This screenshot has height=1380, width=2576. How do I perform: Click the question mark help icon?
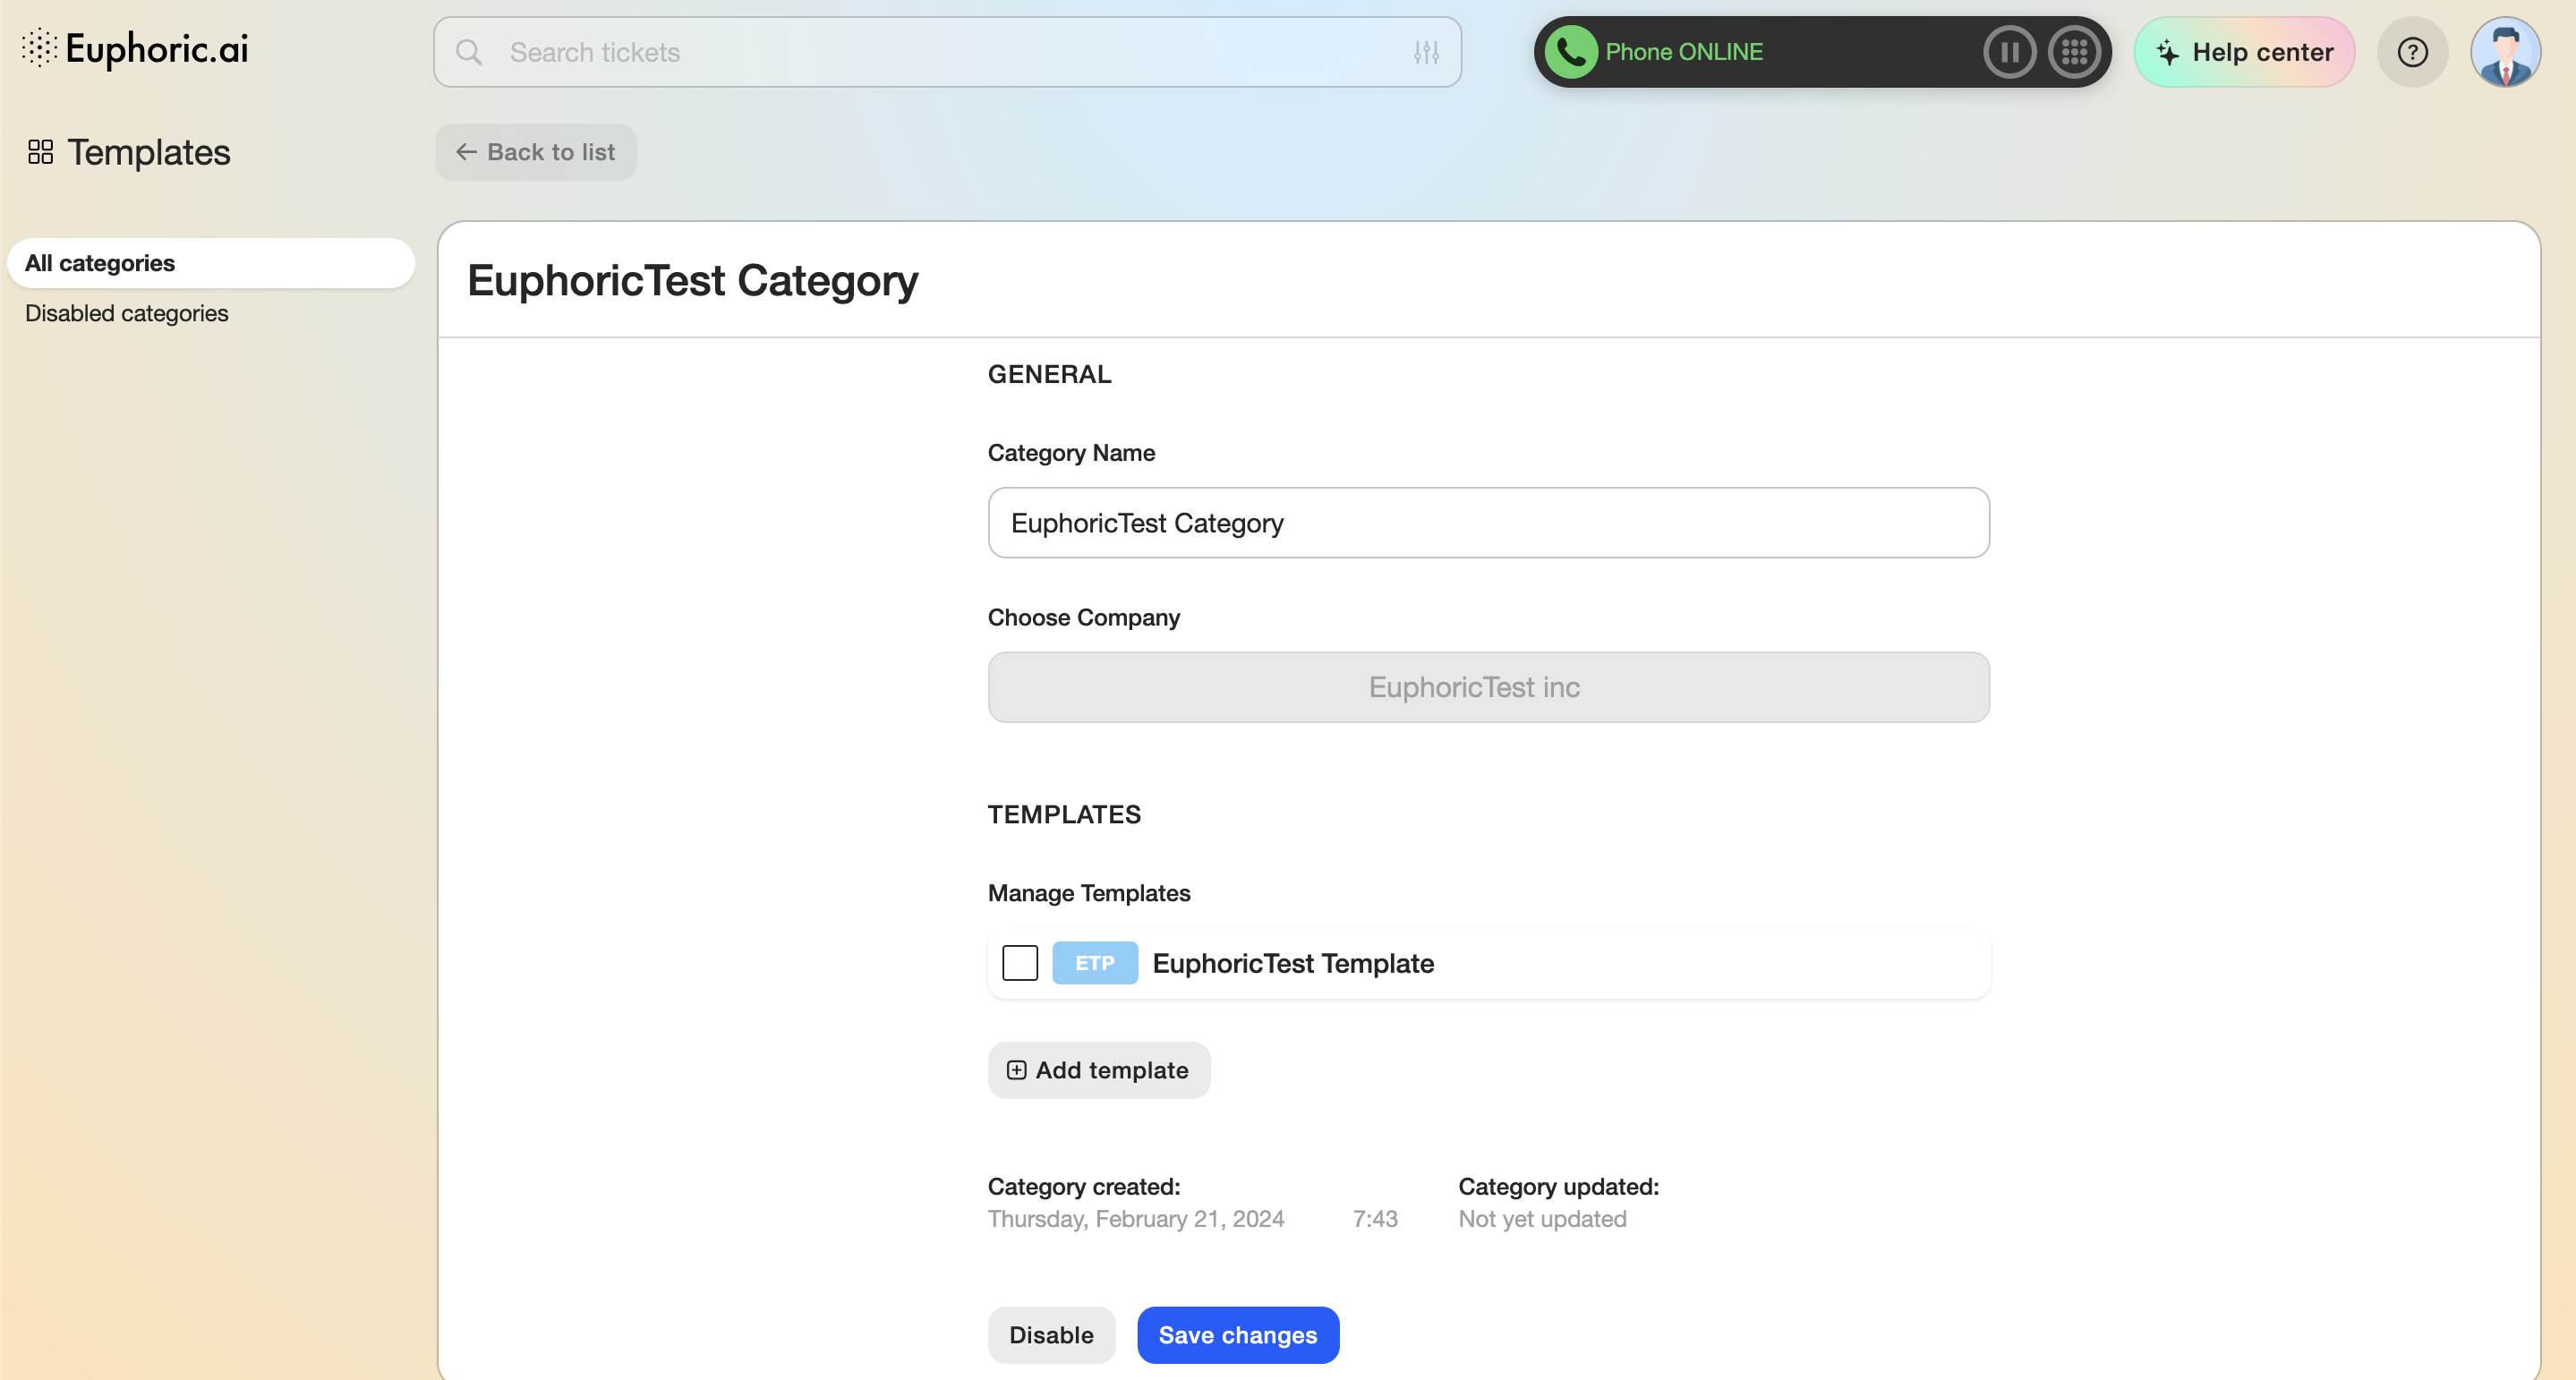(x=2412, y=52)
